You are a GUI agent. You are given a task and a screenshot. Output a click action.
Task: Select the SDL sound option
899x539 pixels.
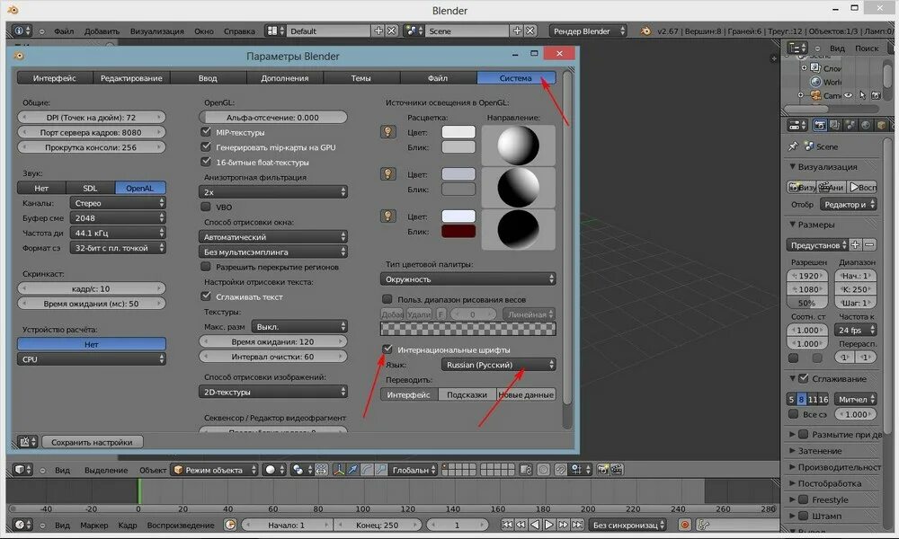pos(90,188)
